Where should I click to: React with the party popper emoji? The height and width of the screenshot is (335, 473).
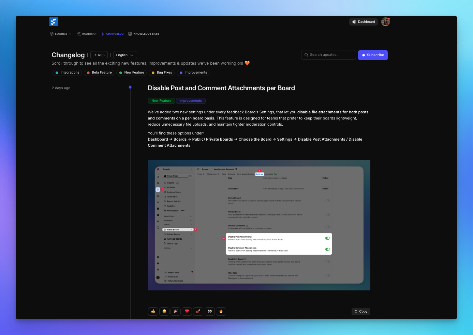click(x=176, y=311)
